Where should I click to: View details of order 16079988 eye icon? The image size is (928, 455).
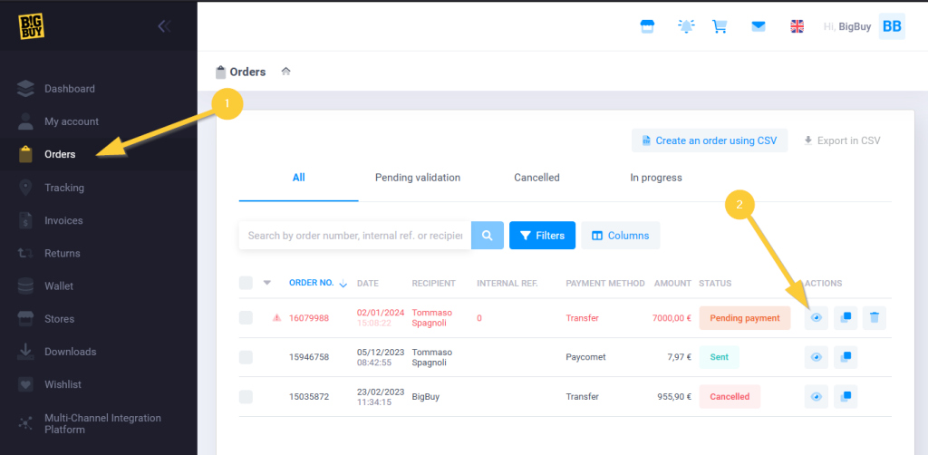pyautogui.click(x=816, y=318)
